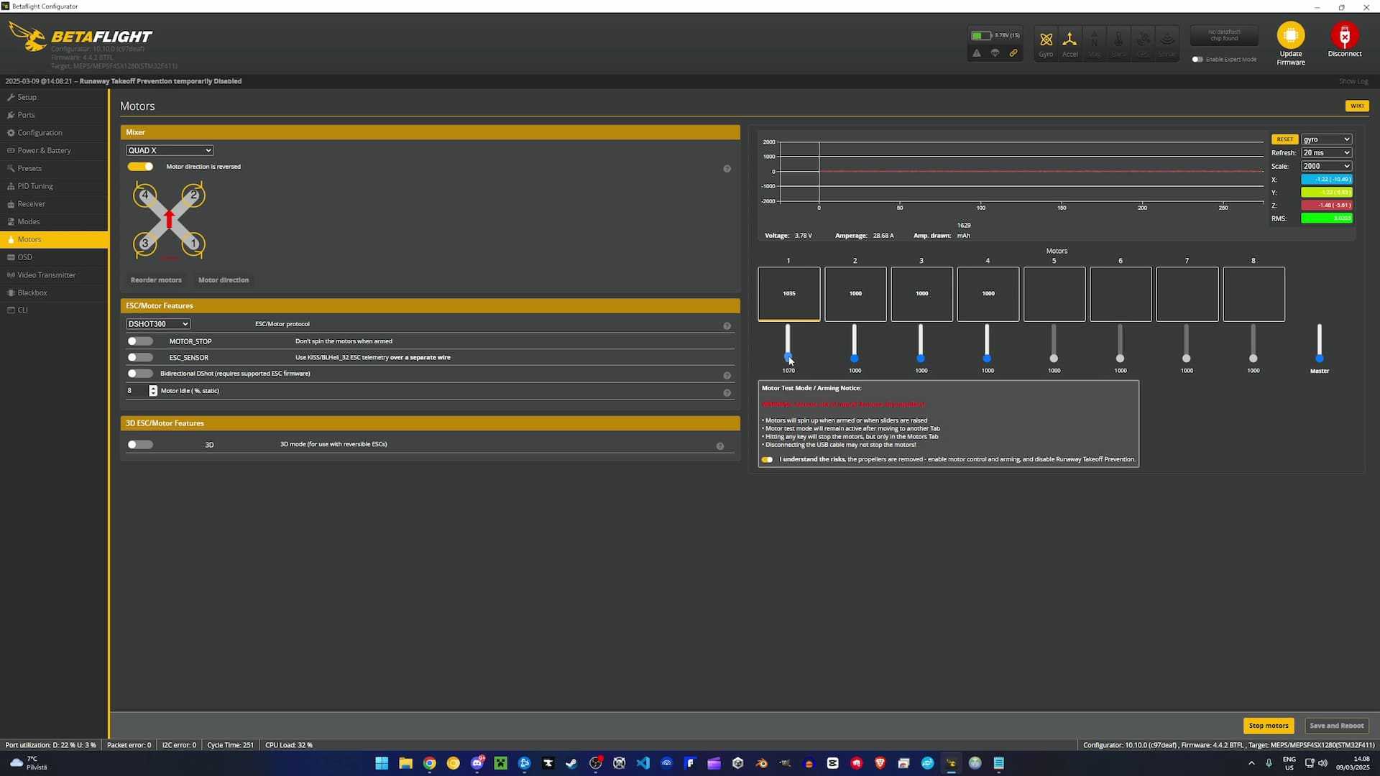Click the Betaflight bee logo
The height and width of the screenshot is (776, 1380).
coord(27,36)
